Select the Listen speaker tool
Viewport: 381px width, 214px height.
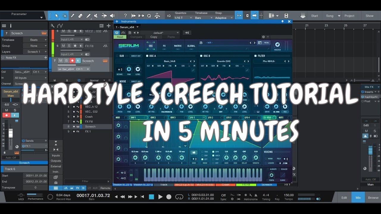coord(112,16)
